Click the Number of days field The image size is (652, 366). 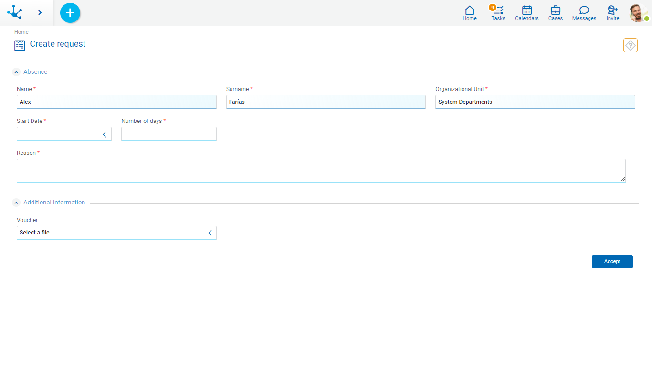click(168, 134)
